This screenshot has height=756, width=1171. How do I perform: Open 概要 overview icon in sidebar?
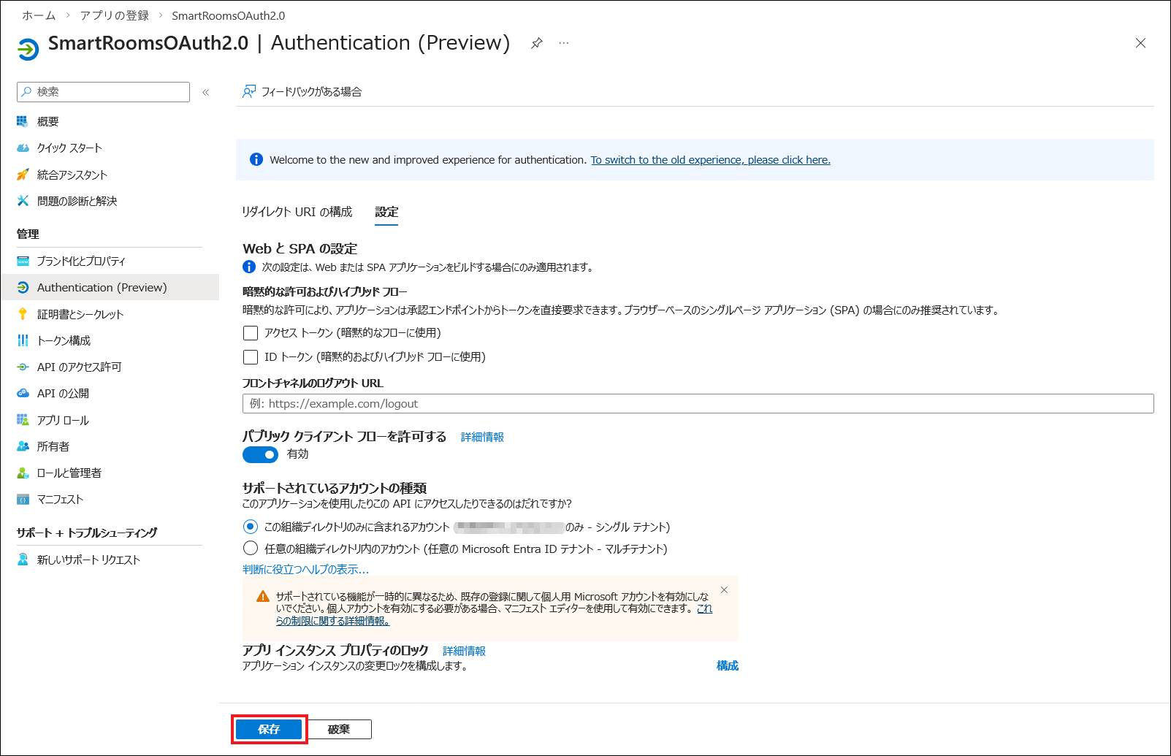(23, 121)
